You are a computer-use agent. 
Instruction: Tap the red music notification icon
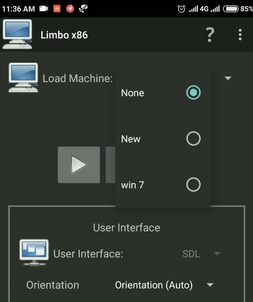click(x=70, y=9)
